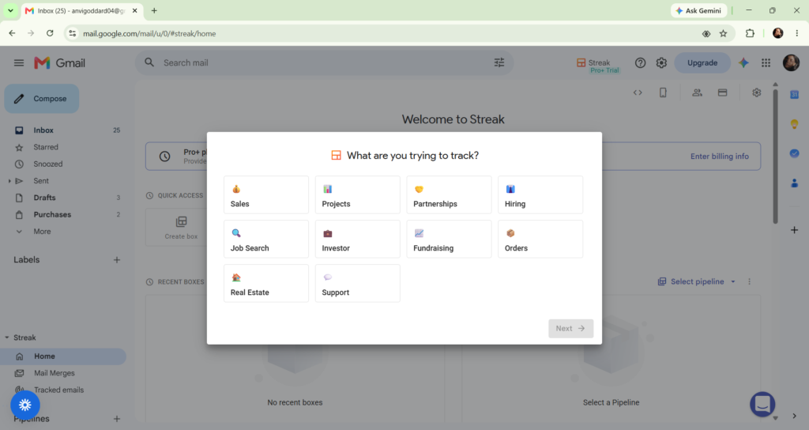Open a new browser tab
Image resolution: width=809 pixels, height=430 pixels.
pyautogui.click(x=154, y=10)
